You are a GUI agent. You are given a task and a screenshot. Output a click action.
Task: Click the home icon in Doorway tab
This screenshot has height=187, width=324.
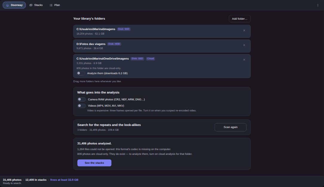tap(8, 5)
